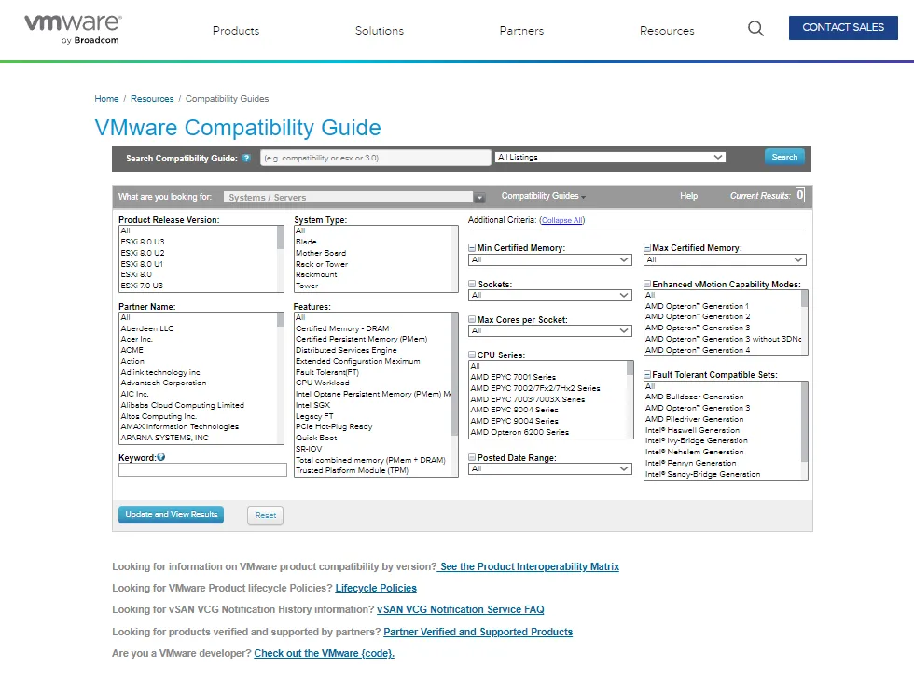The height and width of the screenshot is (683, 914).
Task: Open the Min Certified Memory dropdown
Action: [549, 259]
